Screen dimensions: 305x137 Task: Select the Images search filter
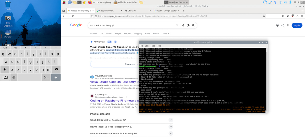(x=118, y=33)
